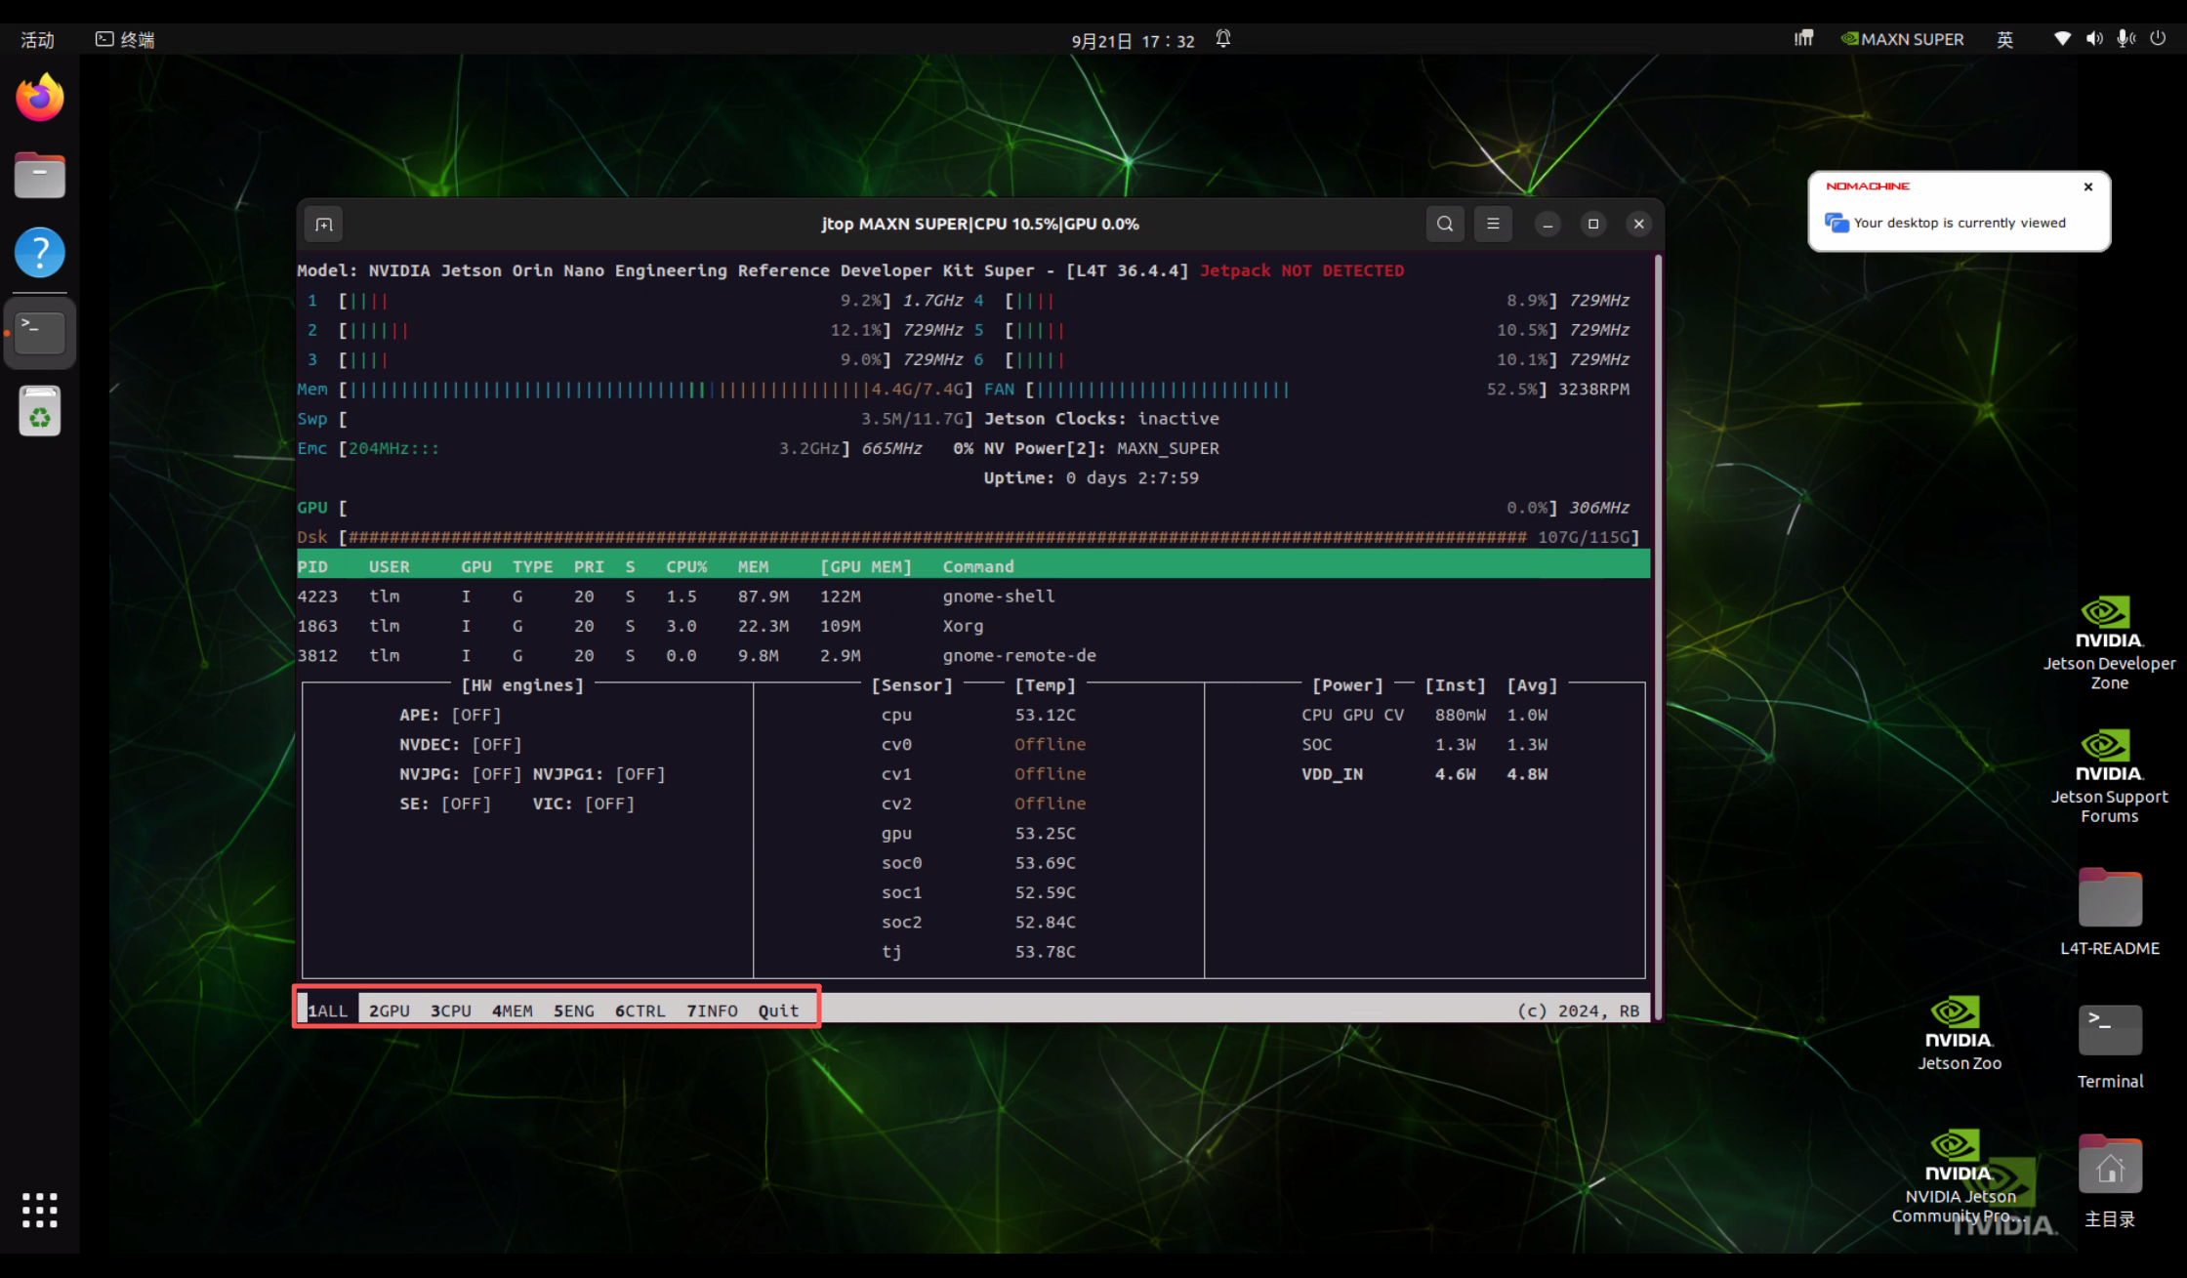Viewport: 2187px width, 1278px height.
Task: Click the Terminal icon in dock
Action: [40, 332]
